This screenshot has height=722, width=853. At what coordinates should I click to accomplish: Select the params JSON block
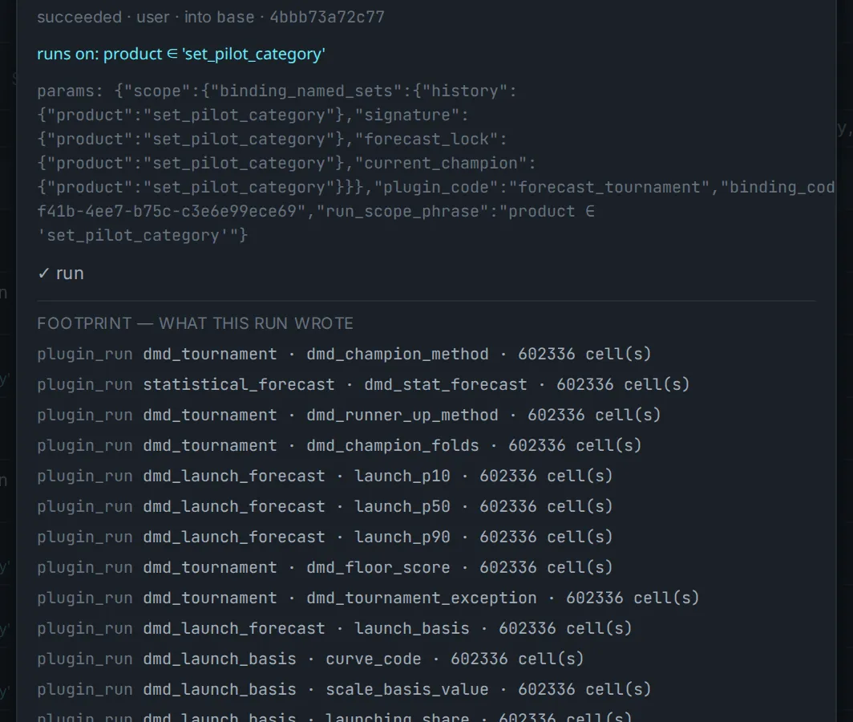click(x=436, y=163)
